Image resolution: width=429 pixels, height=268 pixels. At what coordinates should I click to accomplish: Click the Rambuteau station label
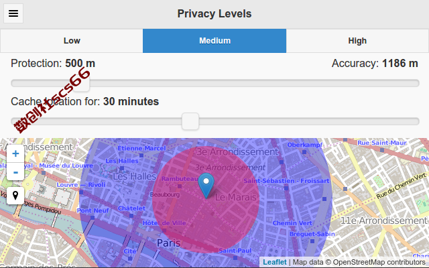tap(180, 179)
